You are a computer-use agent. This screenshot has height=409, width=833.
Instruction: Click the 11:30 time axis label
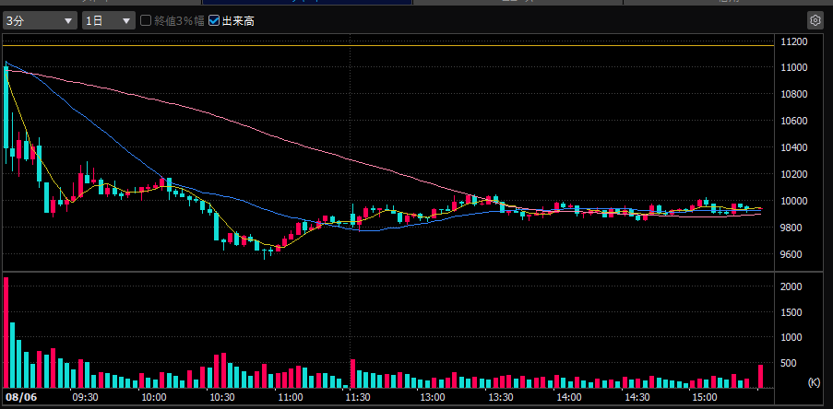(x=359, y=397)
